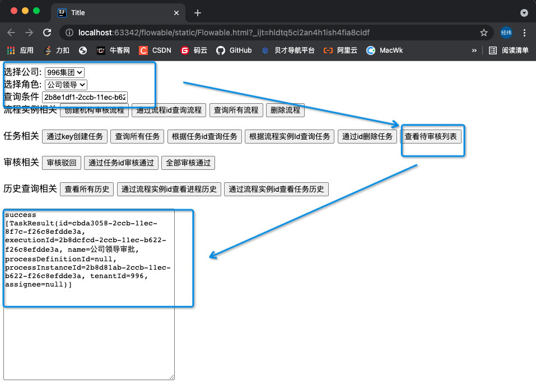Image resolution: width=536 pixels, height=388 pixels.
Task: Click the 通过任务id审核通过 button
Action: click(122, 163)
